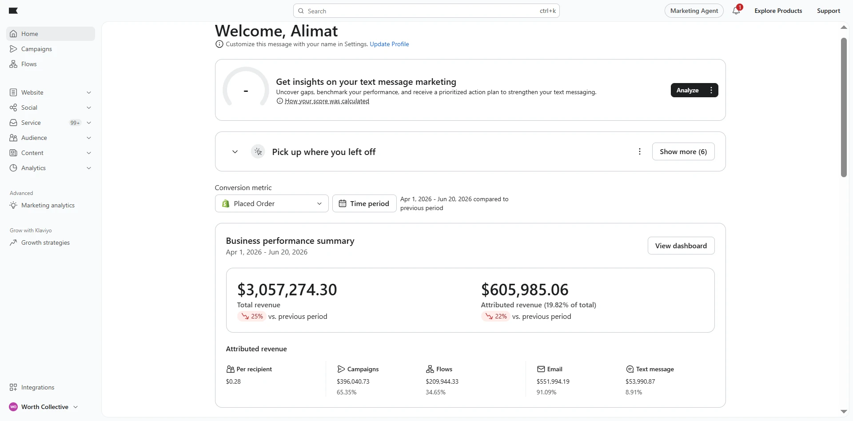Click the Per recipient people icon
The width and height of the screenshot is (853, 421).
coord(230,369)
